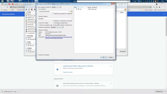Toggle the never show again checkbox

coord(38,55)
